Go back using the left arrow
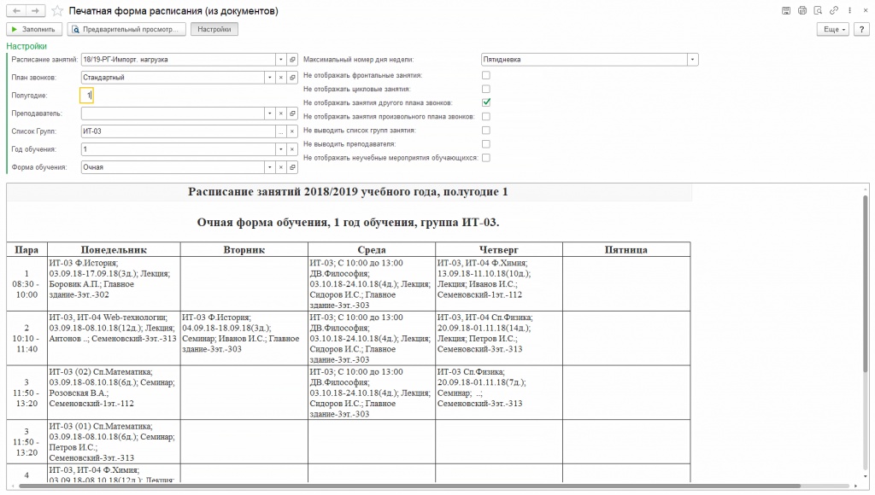875x495 pixels. coord(15,11)
